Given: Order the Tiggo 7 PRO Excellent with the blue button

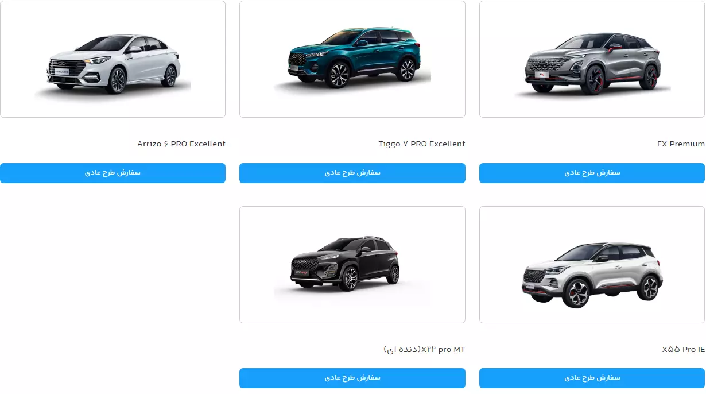Looking at the screenshot, I should tap(352, 173).
